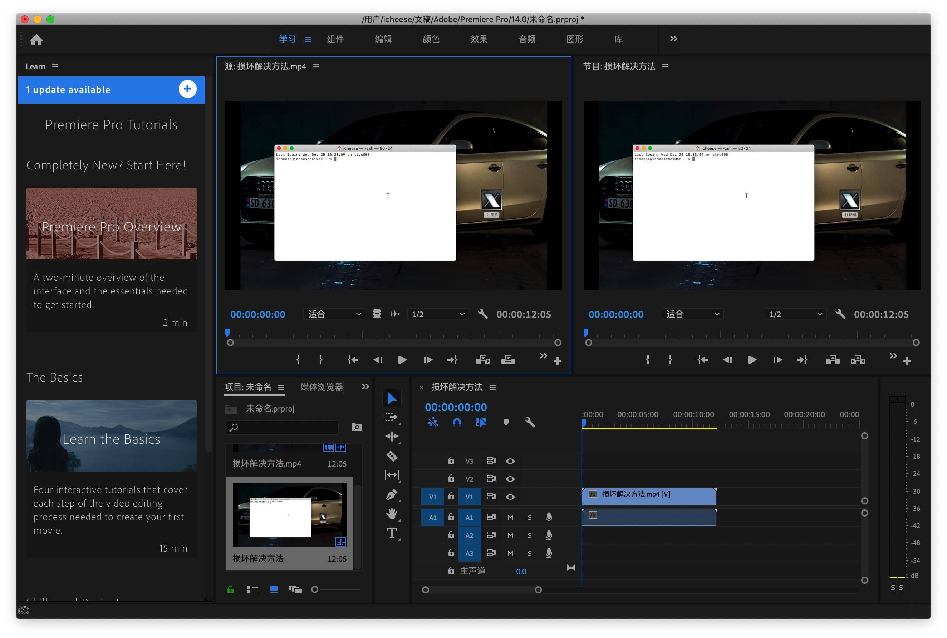The width and height of the screenshot is (947, 638).
Task: Play the Program monitor sequence
Action: (752, 360)
